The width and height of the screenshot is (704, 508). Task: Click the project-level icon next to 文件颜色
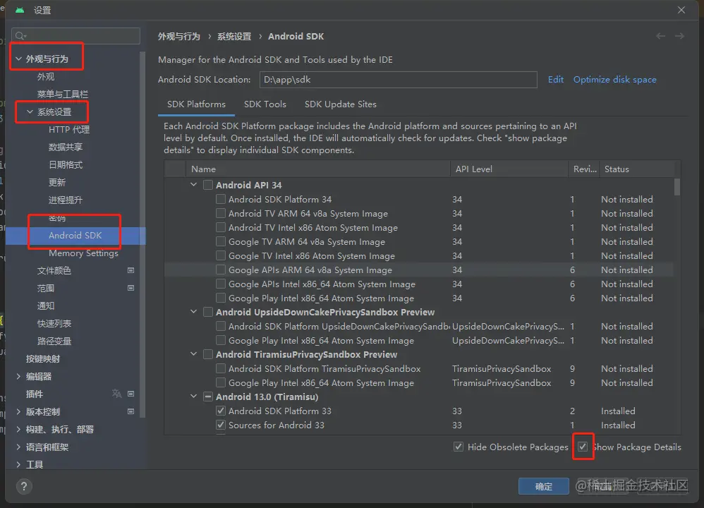point(131,270)
